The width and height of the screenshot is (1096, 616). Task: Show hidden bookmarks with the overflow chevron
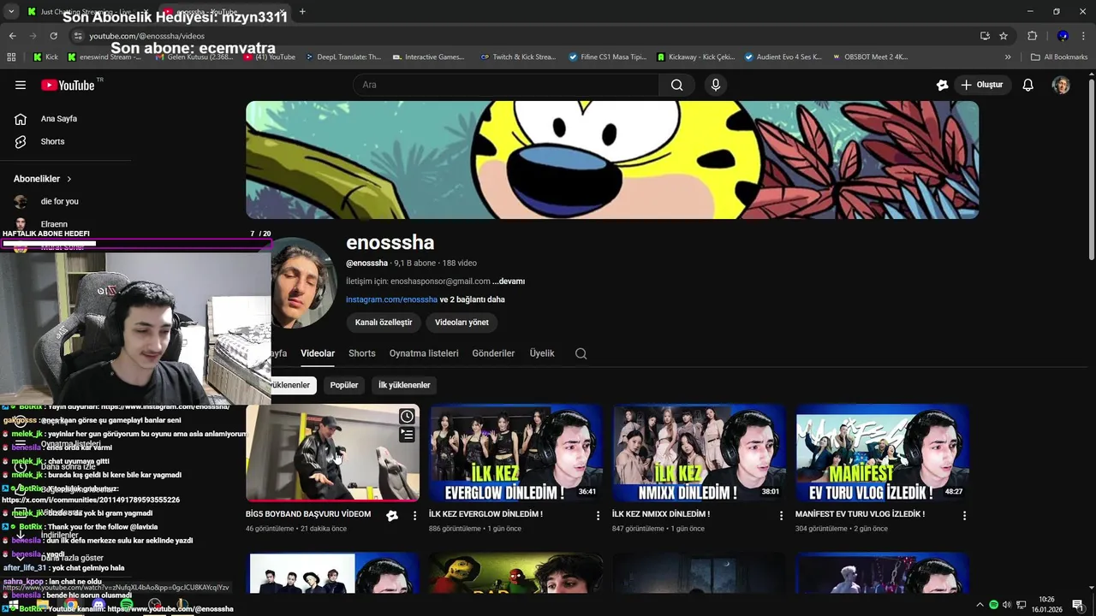click(1008, 57)
